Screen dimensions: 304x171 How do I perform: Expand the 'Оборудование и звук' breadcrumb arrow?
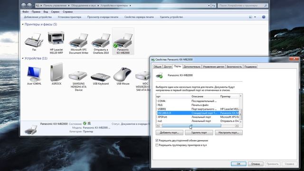[98, 5]
